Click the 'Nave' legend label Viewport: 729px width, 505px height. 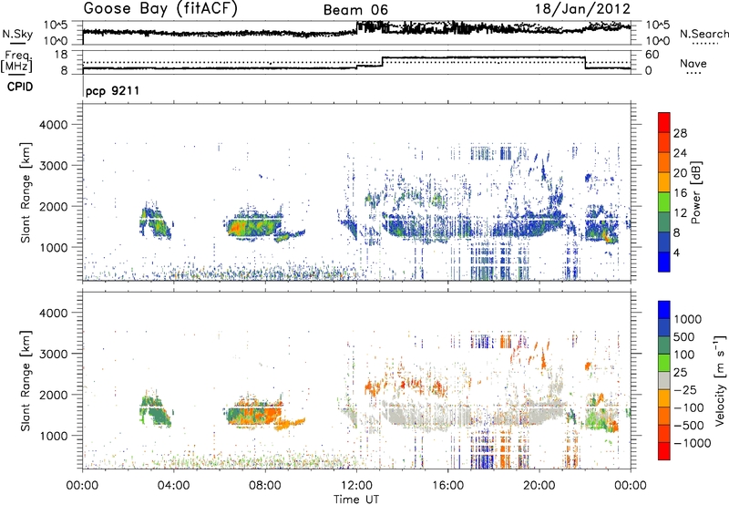[x=693, y=63]
